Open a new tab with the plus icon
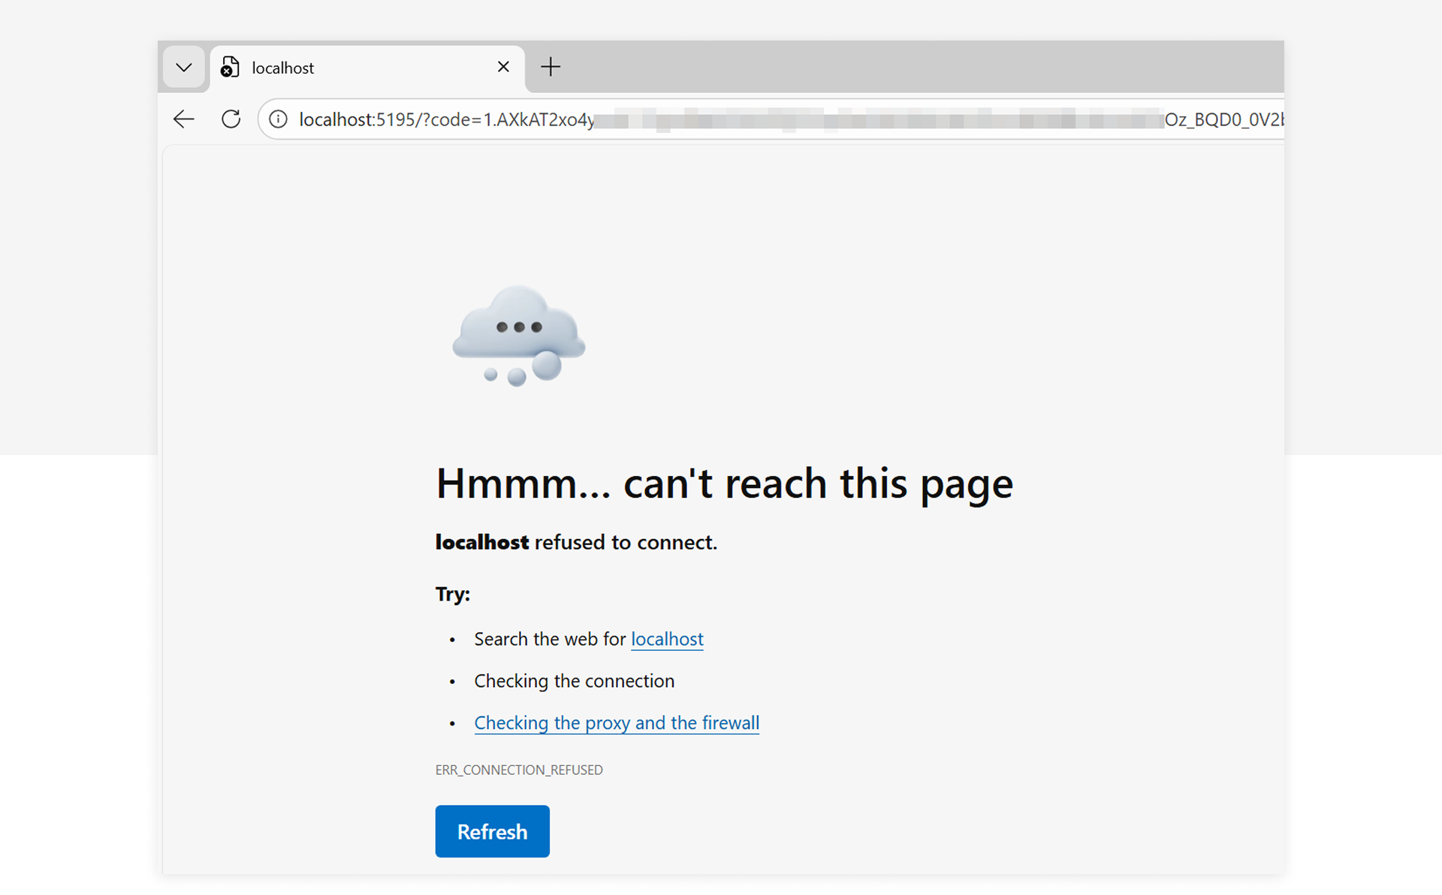 551,67
